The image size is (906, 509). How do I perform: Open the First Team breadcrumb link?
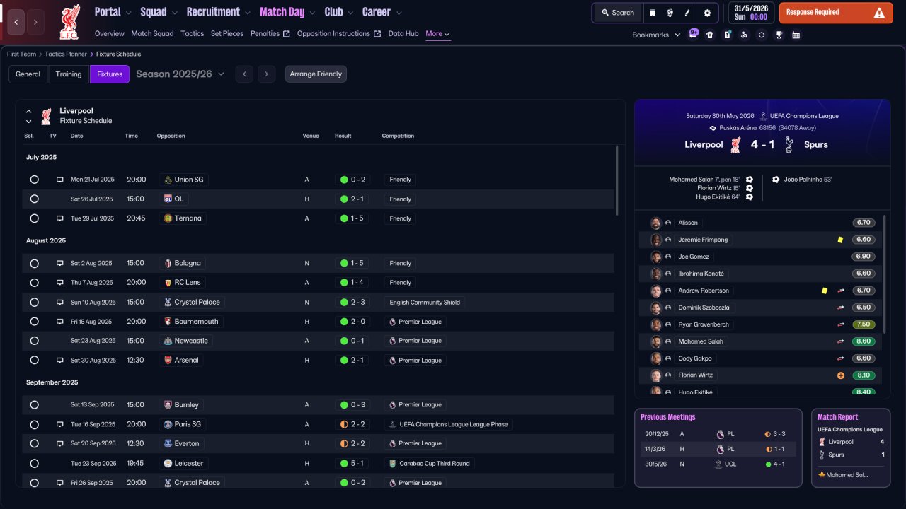[x=22, y=54]
